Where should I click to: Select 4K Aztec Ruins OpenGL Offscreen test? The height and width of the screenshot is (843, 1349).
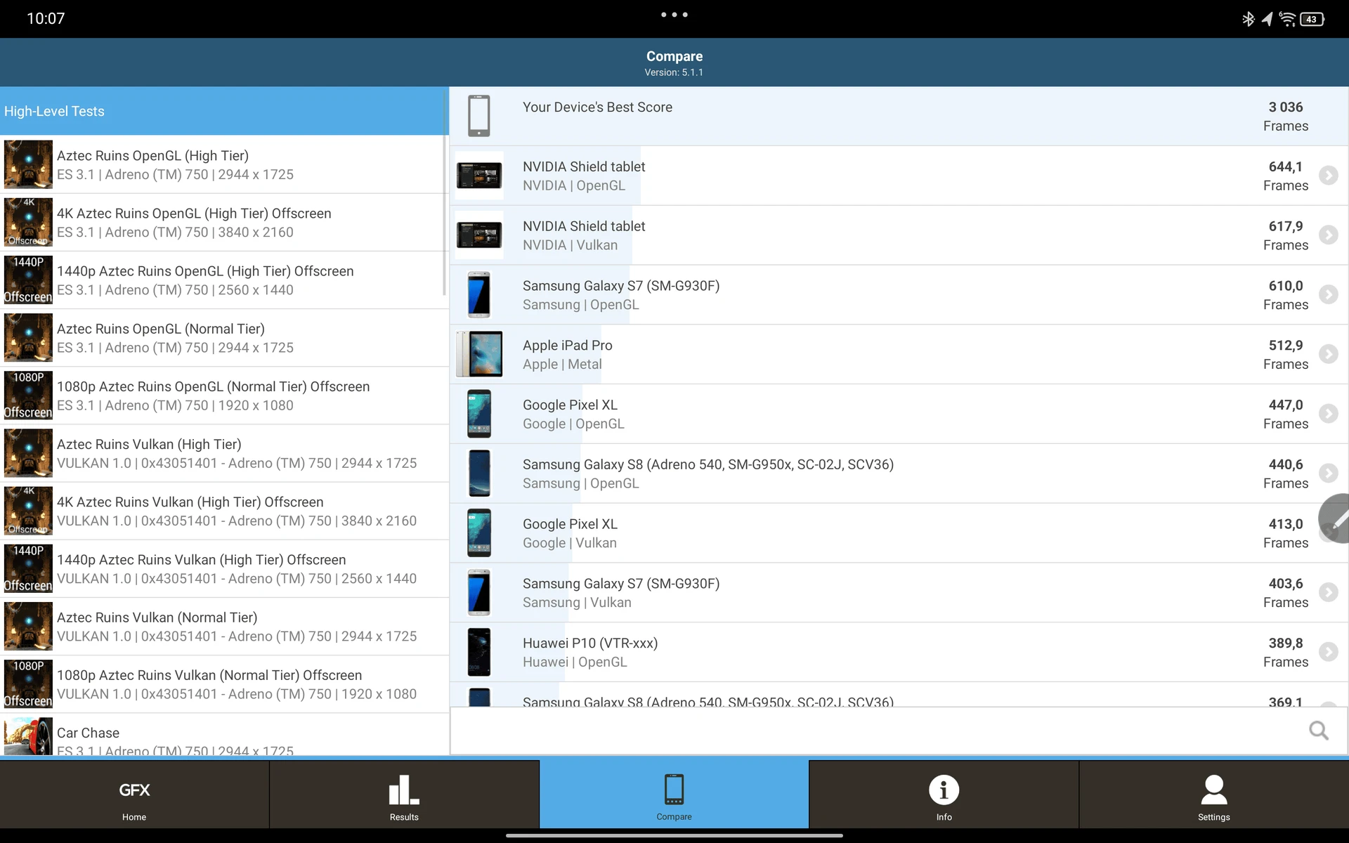coord(224,223)
